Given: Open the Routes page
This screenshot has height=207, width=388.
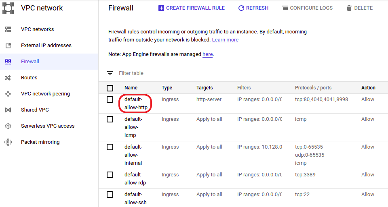Looking at the screenshot, I should tap(29, 78).
